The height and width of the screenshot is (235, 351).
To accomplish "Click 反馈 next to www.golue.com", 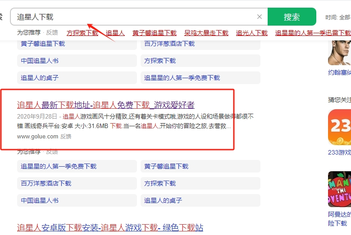I will (66, 137).
